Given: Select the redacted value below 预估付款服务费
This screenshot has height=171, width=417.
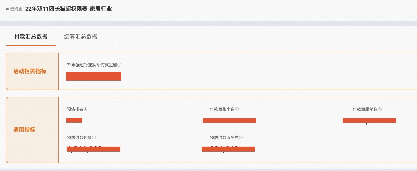Looking at the screenshot, I should (x=228, y=149).
